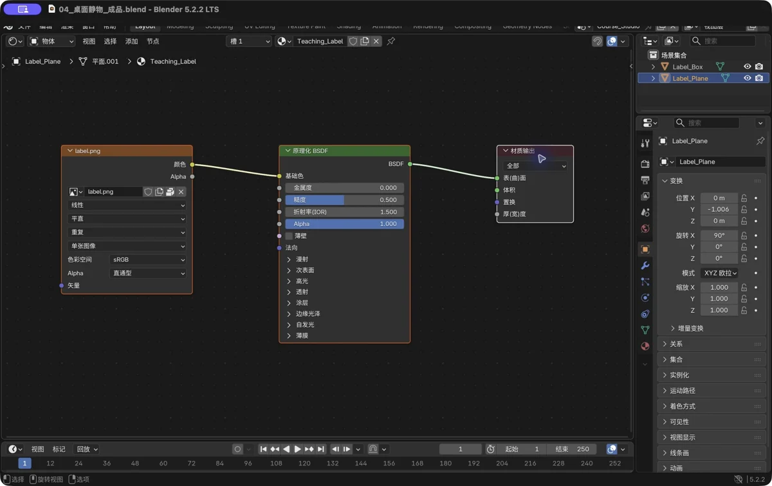Screen dimensions: 772x486
Task: Open the 色彩空间 sRGB dropdown
Action: (148, 260)
